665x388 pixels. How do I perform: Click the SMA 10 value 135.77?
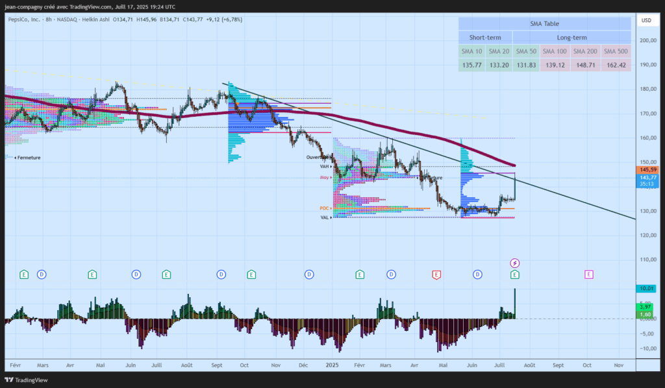tap(472, 65)
